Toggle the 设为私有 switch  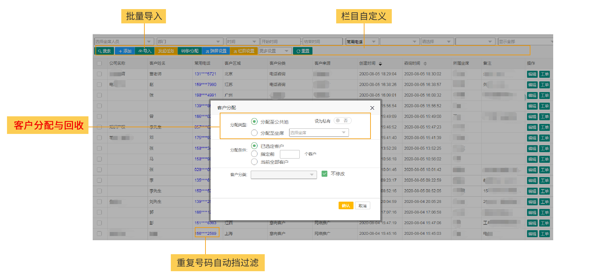[x=342, y=121]
